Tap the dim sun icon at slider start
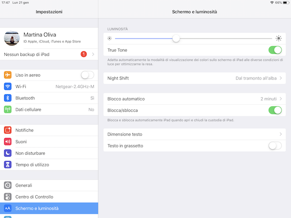The width and height of the screenshot is (291, 218). (x=110, y=39)
